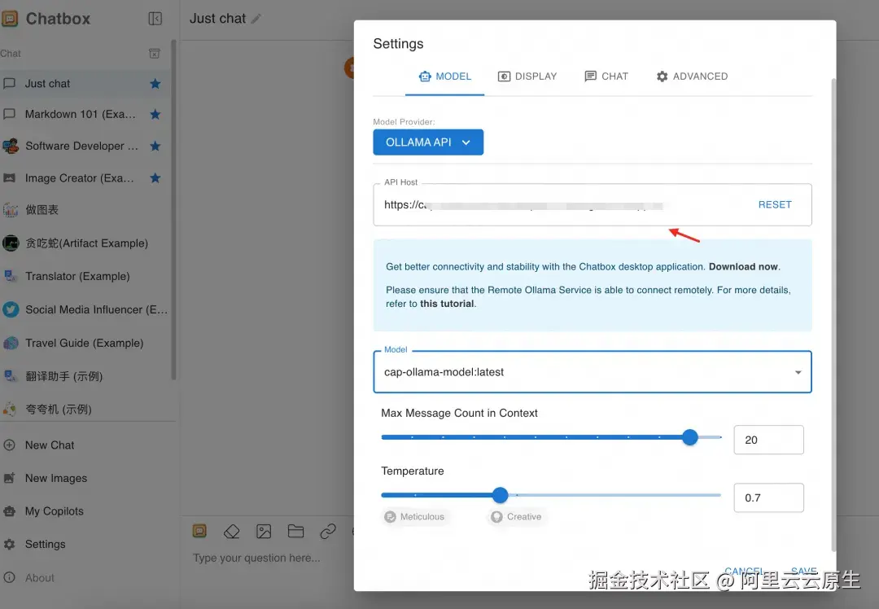The width and height of the screenshot is (879, 609).
Task: Click the link icon in input toolbar
Action: (328, 531)
